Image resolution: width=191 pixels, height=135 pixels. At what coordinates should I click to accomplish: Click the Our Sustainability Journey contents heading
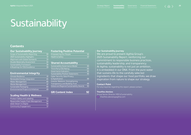26,51
